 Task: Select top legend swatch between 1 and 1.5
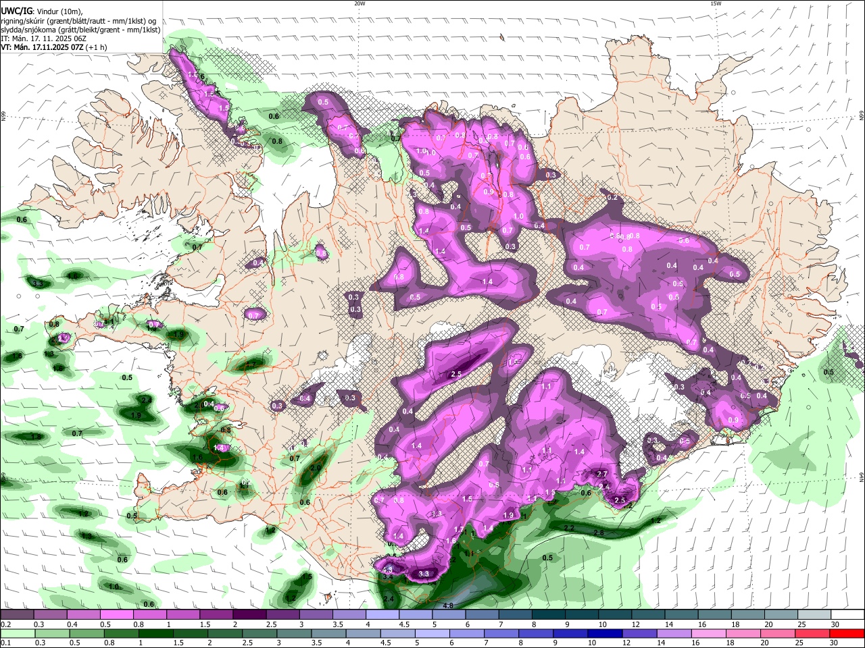(x=183, y=615)
